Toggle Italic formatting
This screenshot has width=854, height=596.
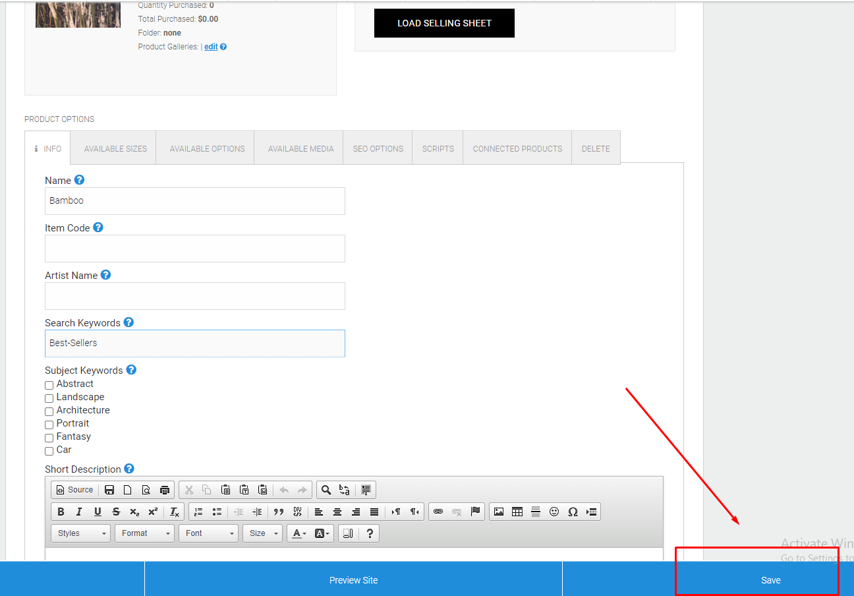click(79, 512)
